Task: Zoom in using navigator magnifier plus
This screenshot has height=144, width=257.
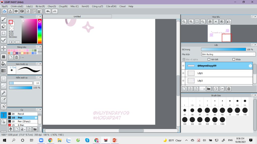Action: click(191, 21)
